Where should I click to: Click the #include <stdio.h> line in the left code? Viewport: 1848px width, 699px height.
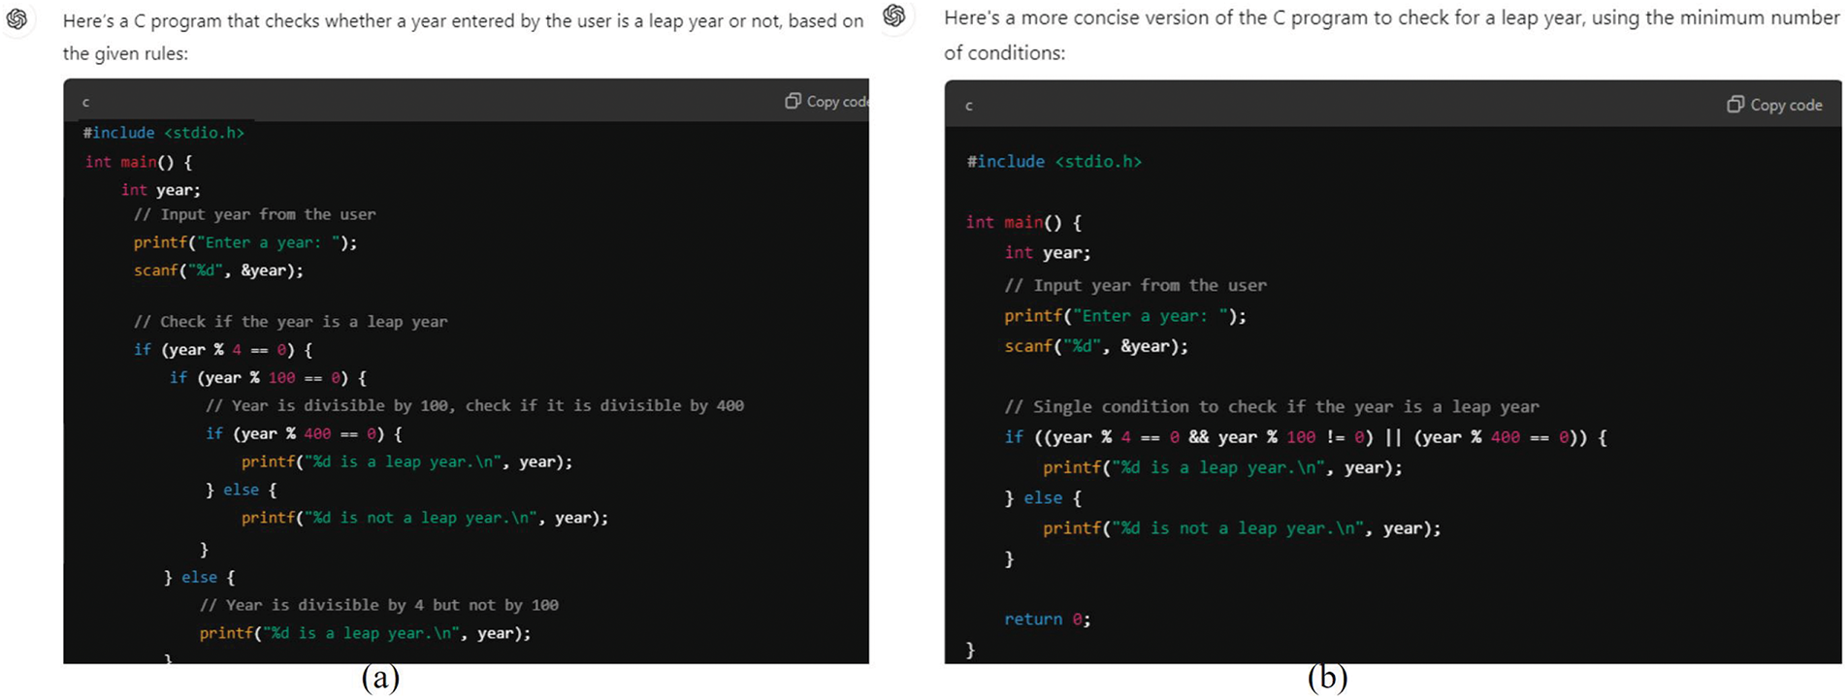[163, 133]
